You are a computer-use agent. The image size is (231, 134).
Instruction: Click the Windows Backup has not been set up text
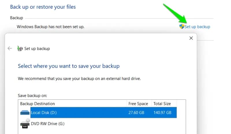point(51,27)
